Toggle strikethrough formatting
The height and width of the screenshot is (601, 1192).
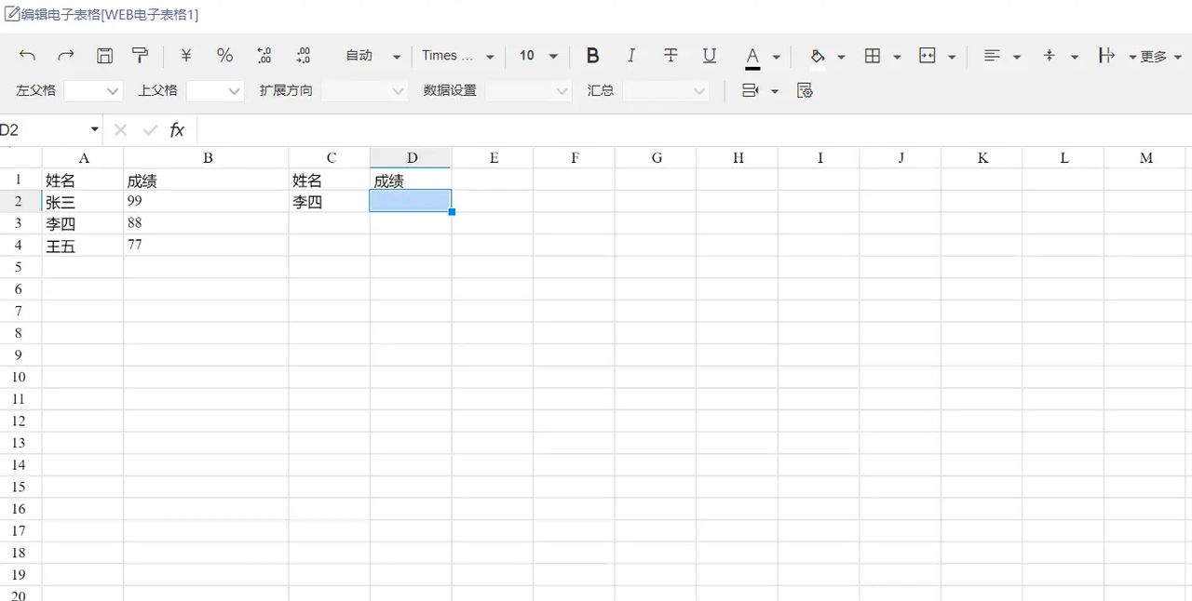pos(670,56)
